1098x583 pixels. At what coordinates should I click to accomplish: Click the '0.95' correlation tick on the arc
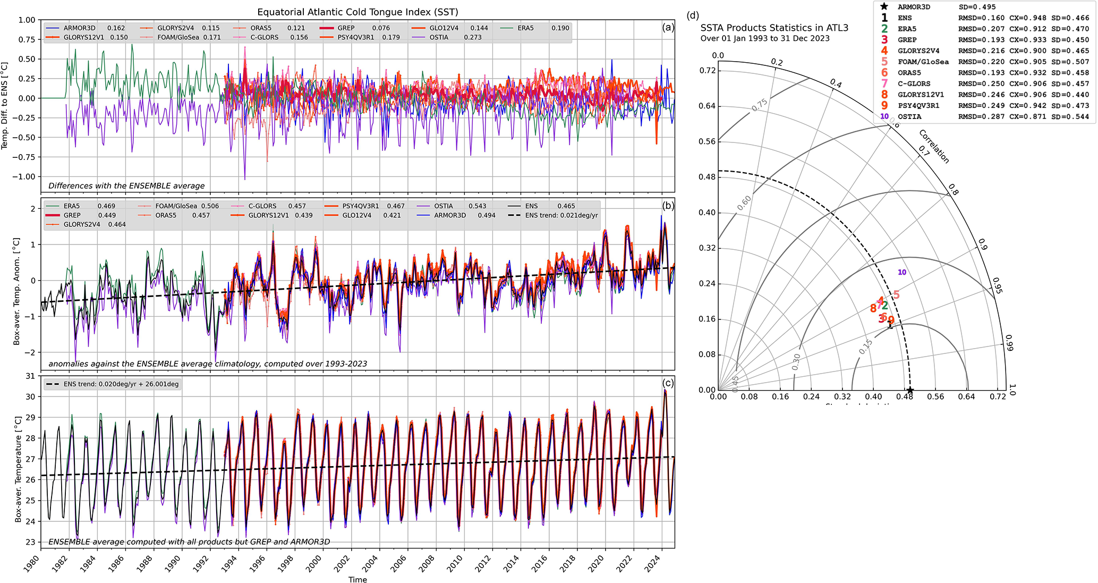point(997,284)
